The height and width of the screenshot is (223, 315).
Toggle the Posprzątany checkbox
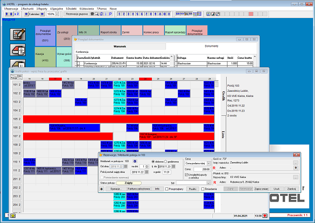(x=167, y=189)
